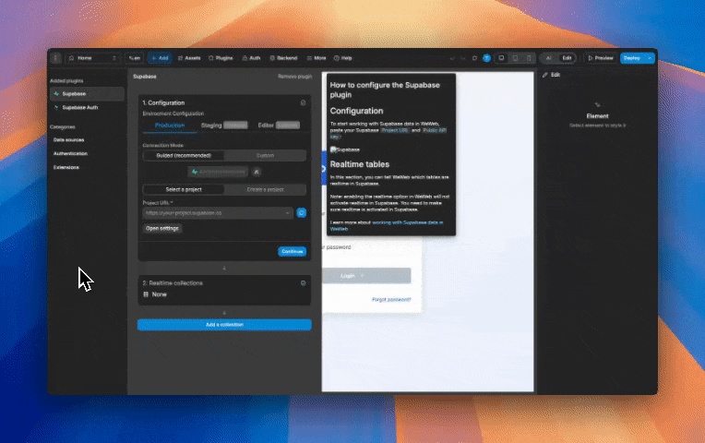Open the WeWeb logo menu

[x=55, y=58]
